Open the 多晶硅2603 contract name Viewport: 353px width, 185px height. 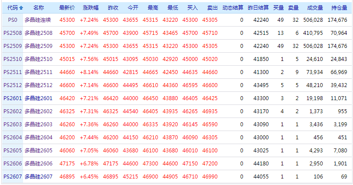pos(38,124)
